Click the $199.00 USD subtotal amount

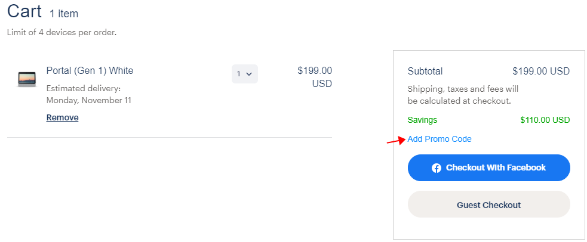click(542, 71)
